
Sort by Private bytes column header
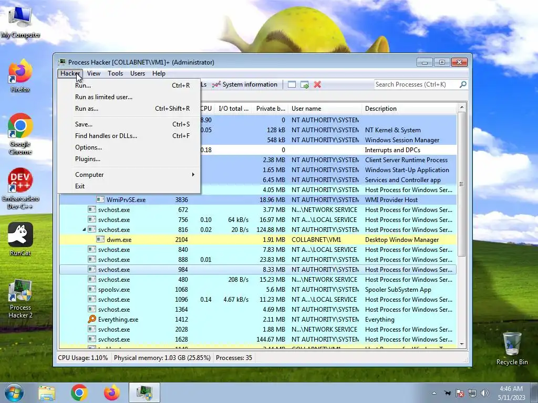point(271,109)
